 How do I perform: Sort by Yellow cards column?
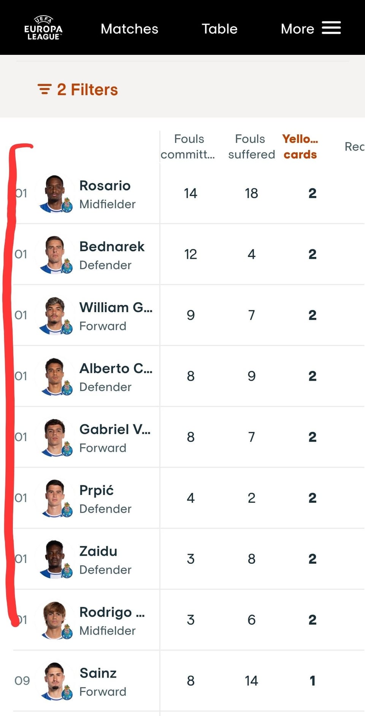pos(300,147)
